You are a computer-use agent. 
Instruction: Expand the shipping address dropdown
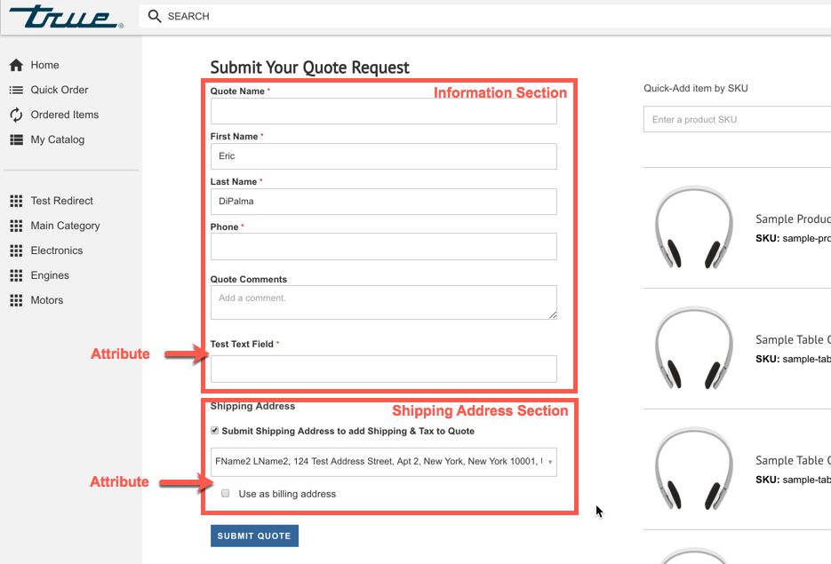tap(384, 462)
